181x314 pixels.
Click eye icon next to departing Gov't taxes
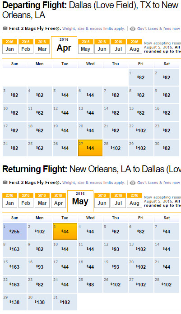point(133,29)
